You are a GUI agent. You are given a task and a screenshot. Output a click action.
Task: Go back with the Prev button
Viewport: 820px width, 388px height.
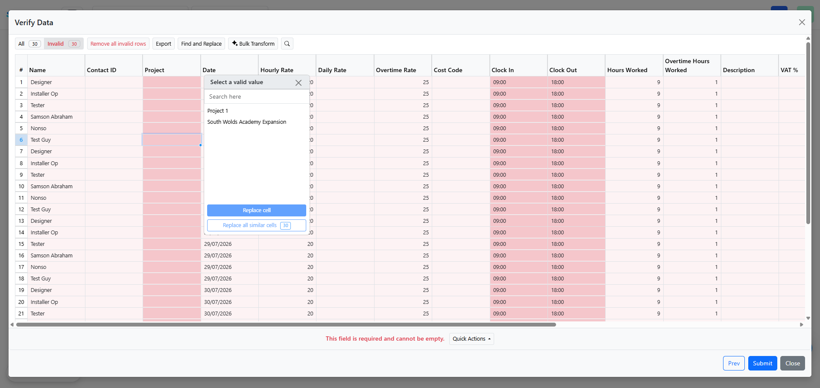734,363
